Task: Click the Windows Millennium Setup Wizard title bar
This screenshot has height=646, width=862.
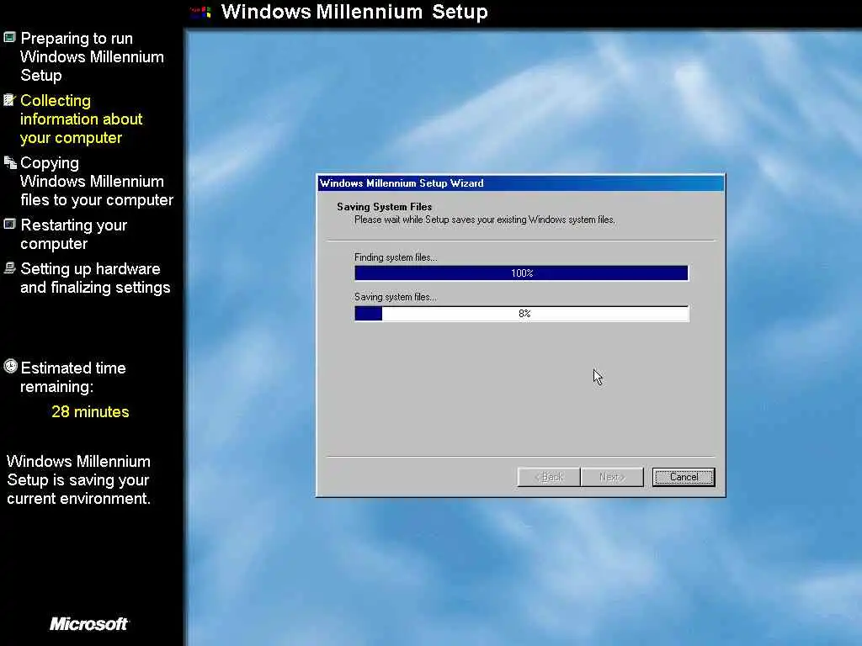Action: click(x=520, y=183)
